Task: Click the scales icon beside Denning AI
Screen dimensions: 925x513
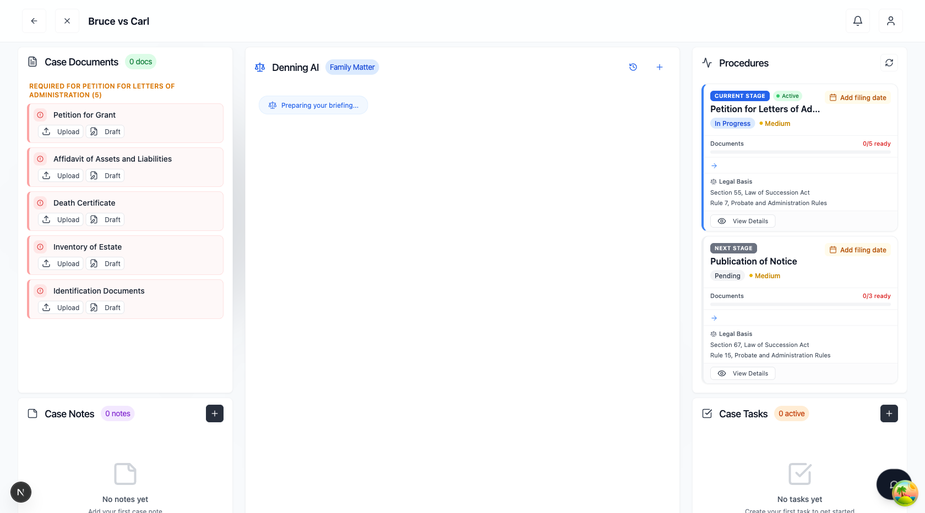Action: 259,67
